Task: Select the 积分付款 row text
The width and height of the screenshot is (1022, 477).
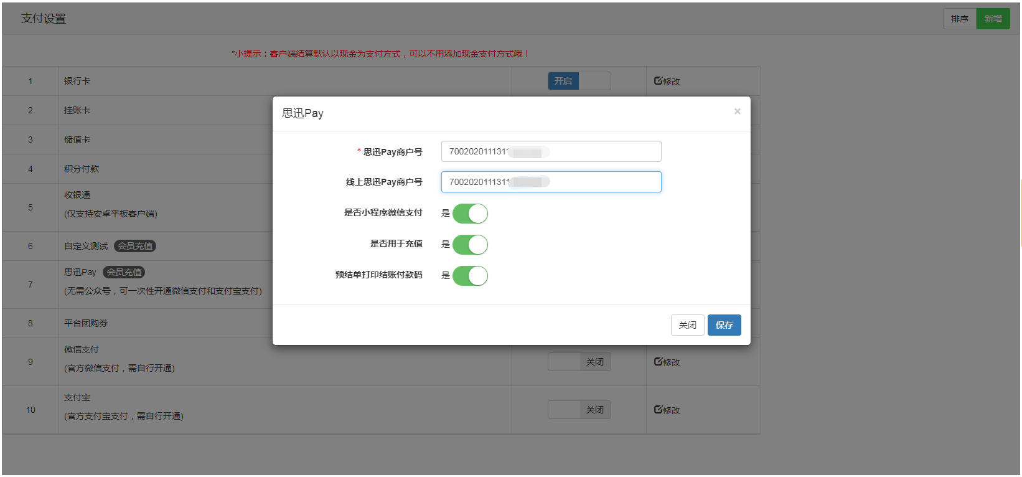Action: coord(82,169)
